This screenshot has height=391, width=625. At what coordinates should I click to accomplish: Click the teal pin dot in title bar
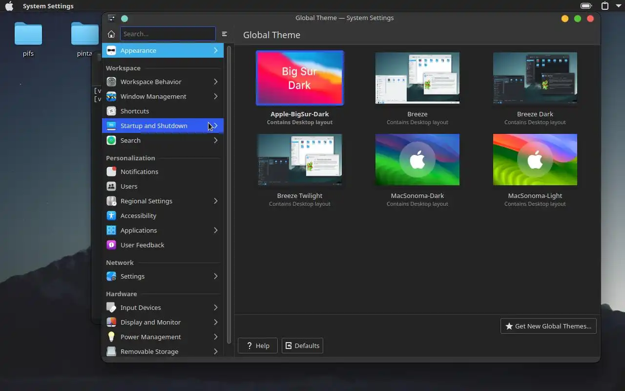(x=125, y=19)
